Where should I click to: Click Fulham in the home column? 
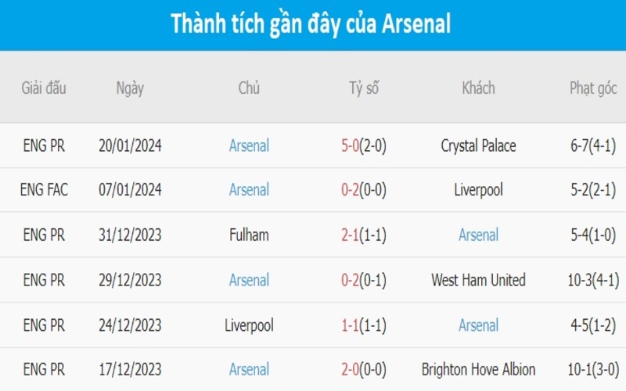[249, 235]
